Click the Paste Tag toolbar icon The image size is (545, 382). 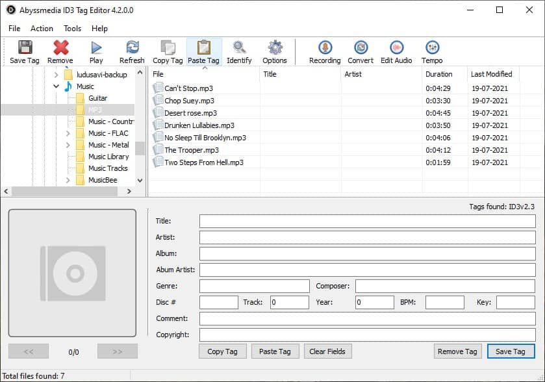click(x=204, y=47)
